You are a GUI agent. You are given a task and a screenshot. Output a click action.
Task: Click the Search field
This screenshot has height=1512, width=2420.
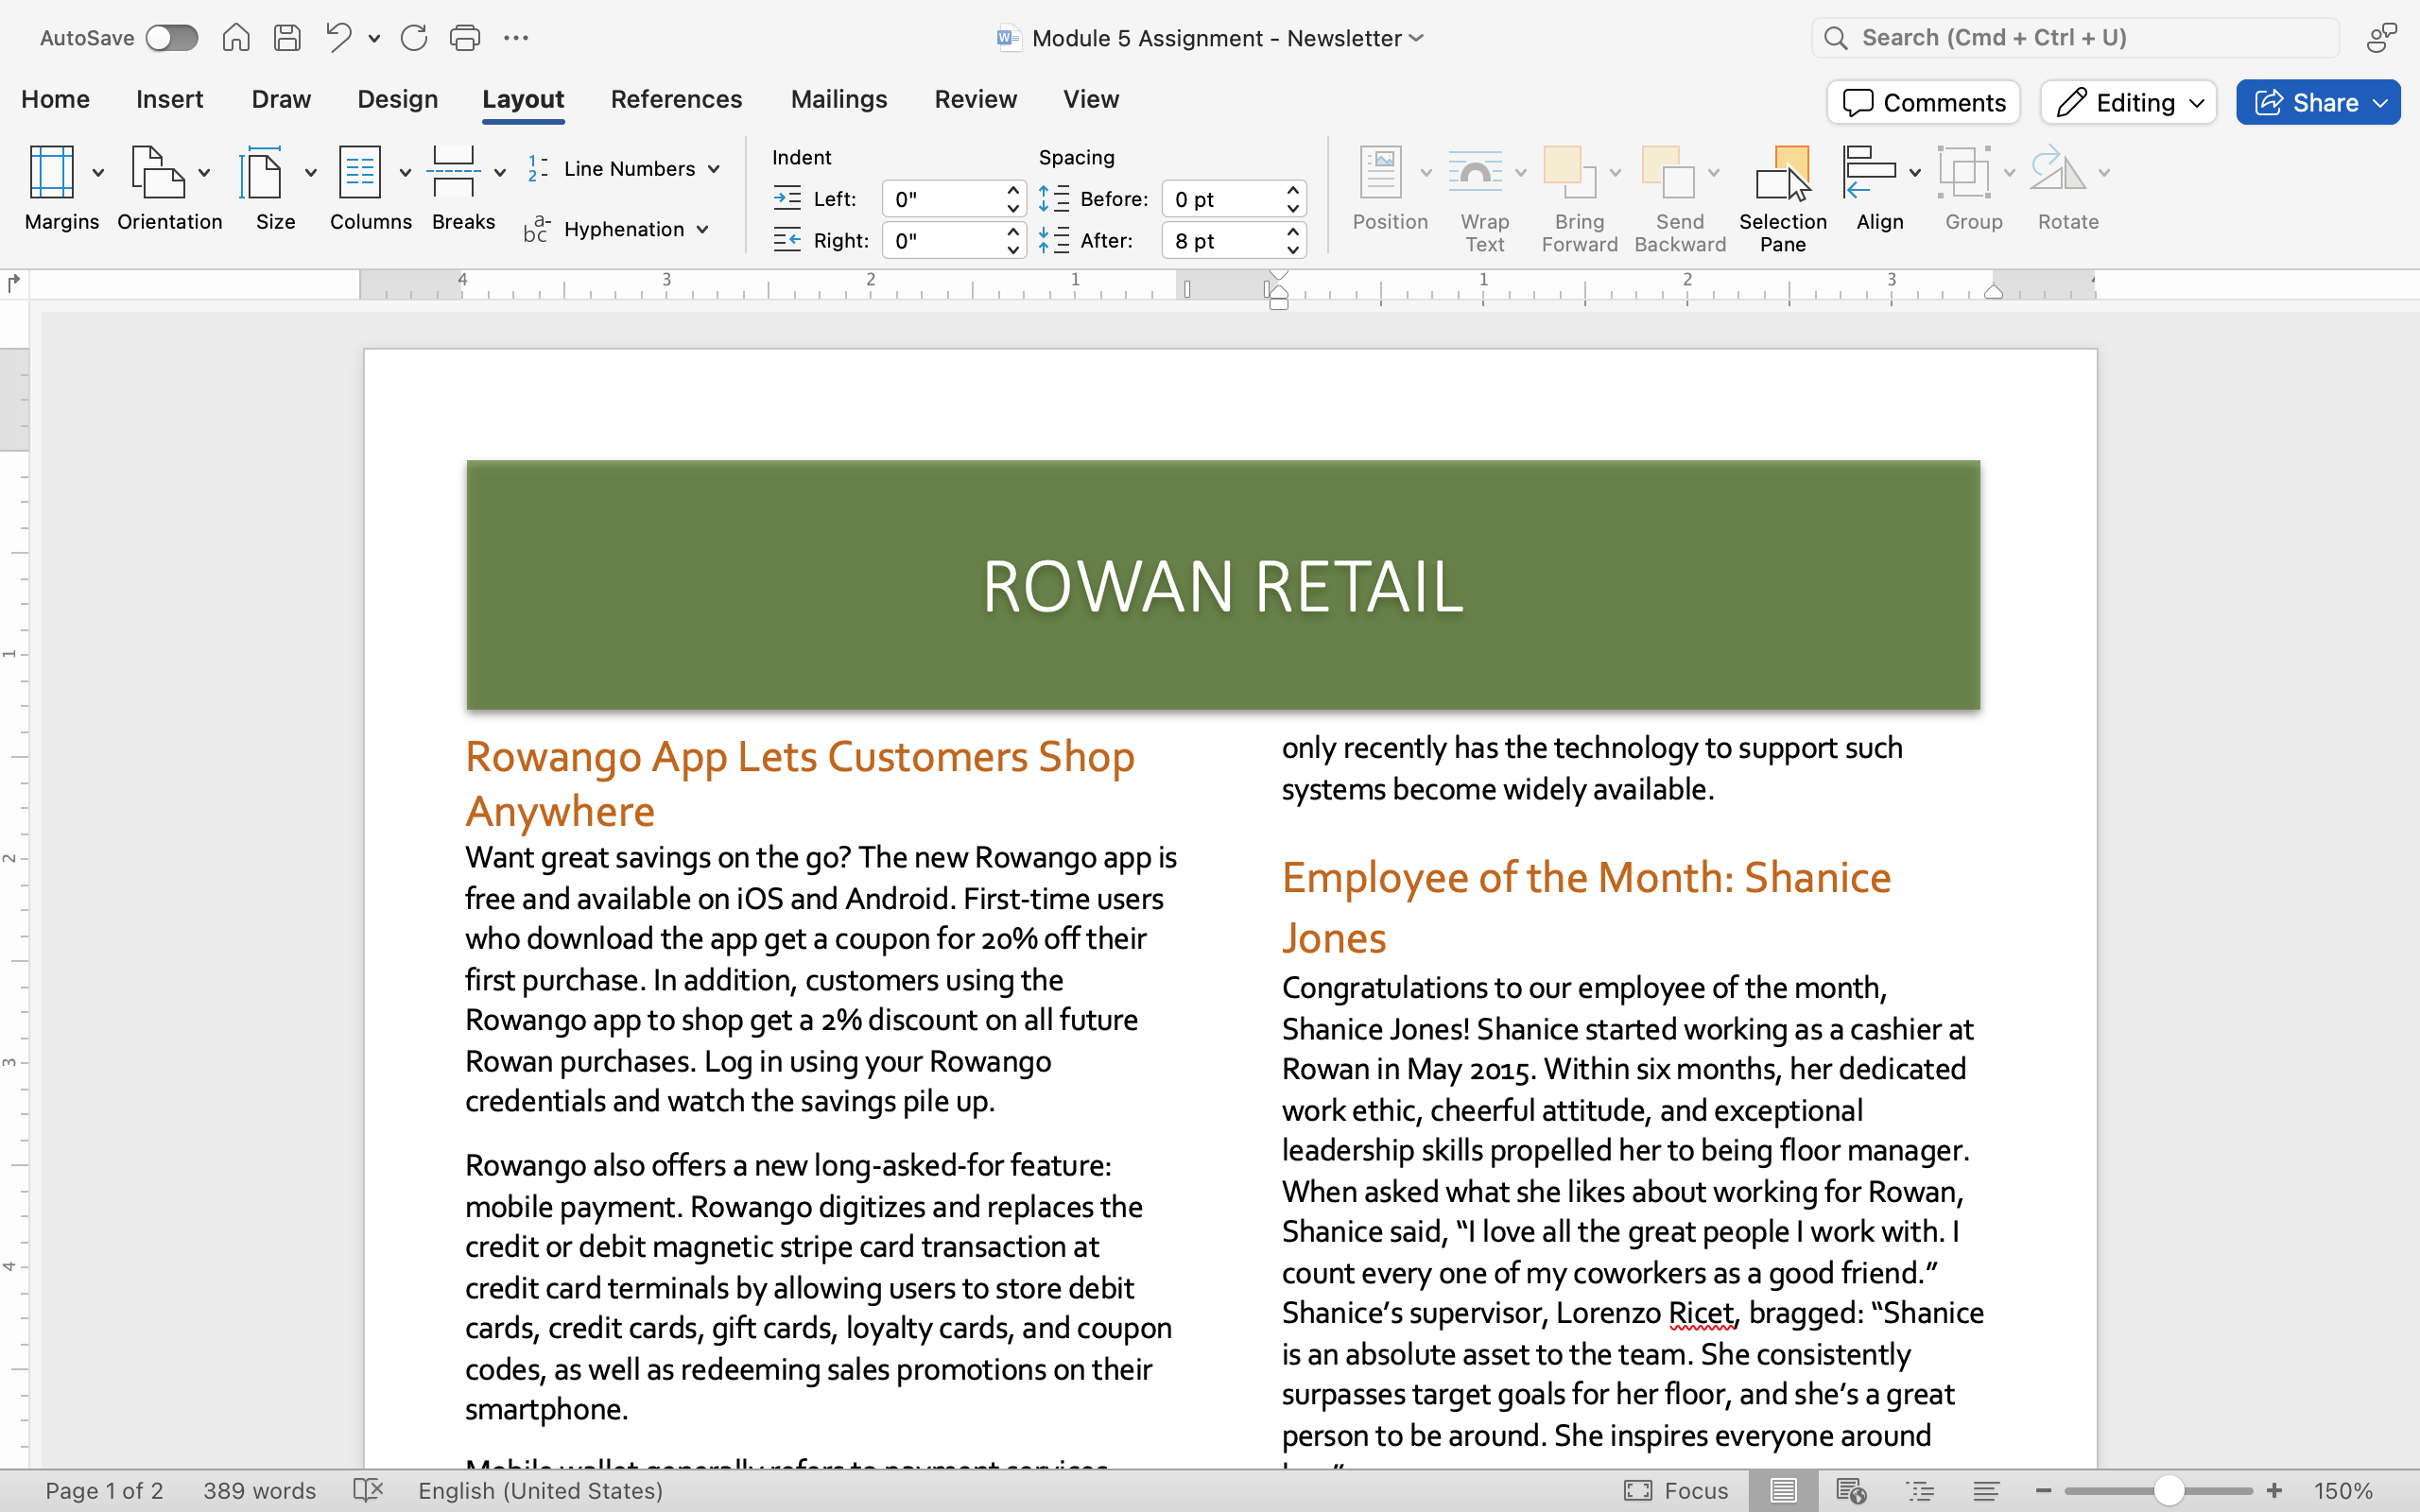click(x=2075, y=38)
